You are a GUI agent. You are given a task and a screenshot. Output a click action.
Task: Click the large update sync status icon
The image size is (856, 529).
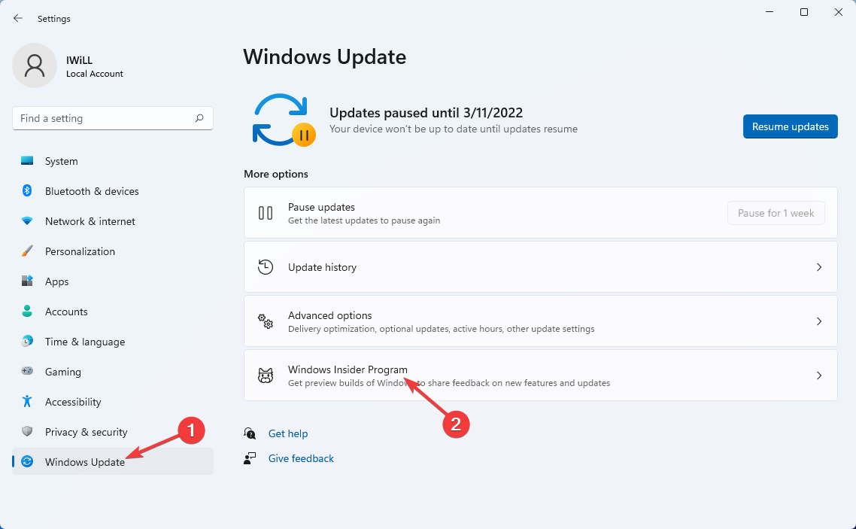(x=284, y=120)
